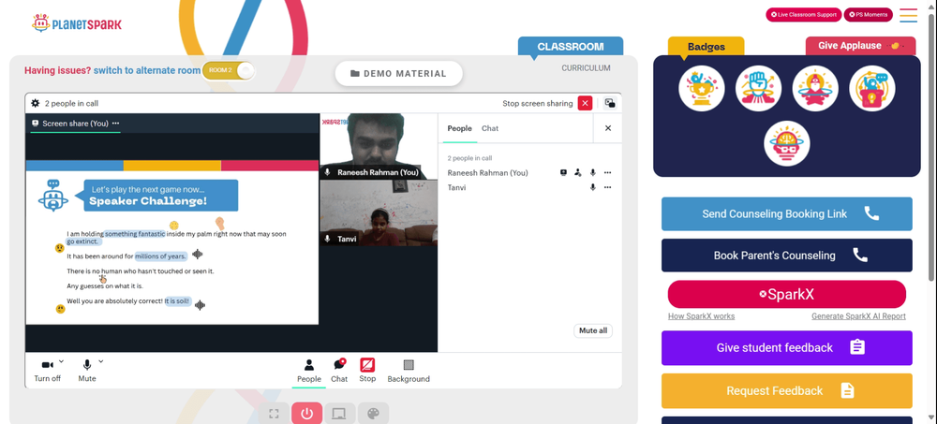Click 'Speaker Challenge!' slide heading
Image resolution: width=937 pixels, height=424 pixels.
tap(148, 202)
